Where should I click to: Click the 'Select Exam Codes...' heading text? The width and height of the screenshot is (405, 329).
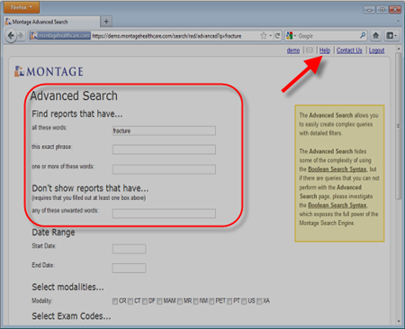point(71,316)
